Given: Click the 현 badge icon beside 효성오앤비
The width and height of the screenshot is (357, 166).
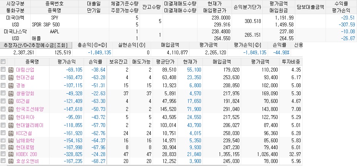Looking at the screenshot, I should point(11,162).
